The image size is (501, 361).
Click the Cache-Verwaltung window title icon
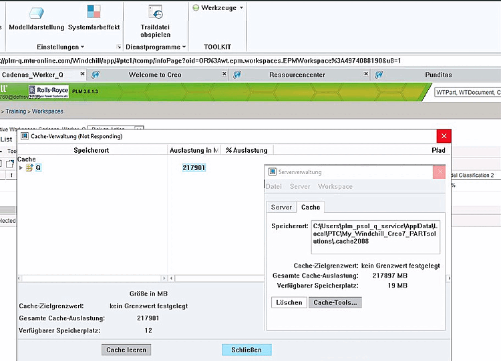(x=24, y=136)
